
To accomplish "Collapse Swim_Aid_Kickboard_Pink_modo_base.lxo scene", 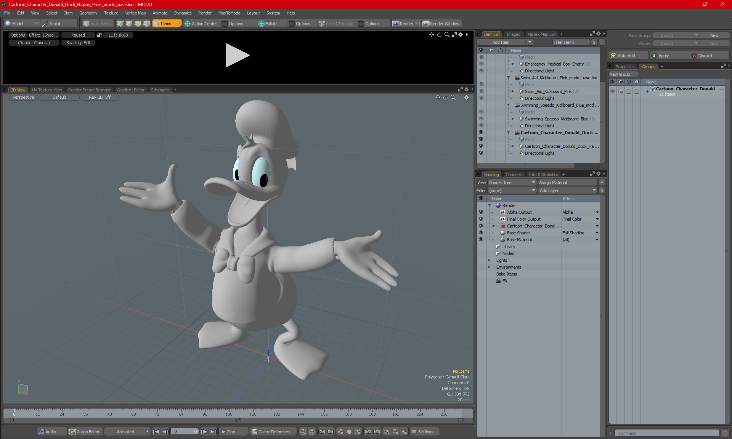I will coord(508,78).
